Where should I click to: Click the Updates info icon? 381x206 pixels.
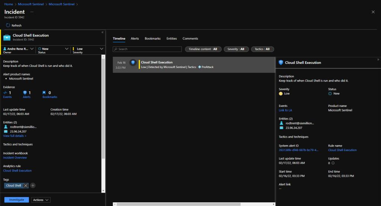click(333, 163)
